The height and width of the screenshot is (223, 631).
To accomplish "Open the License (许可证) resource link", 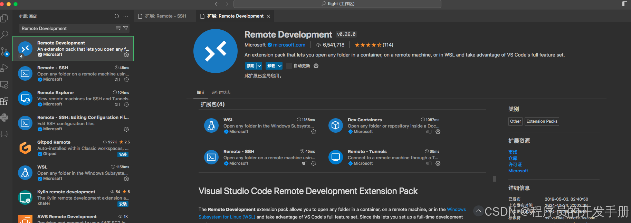I will pos(515,164).
